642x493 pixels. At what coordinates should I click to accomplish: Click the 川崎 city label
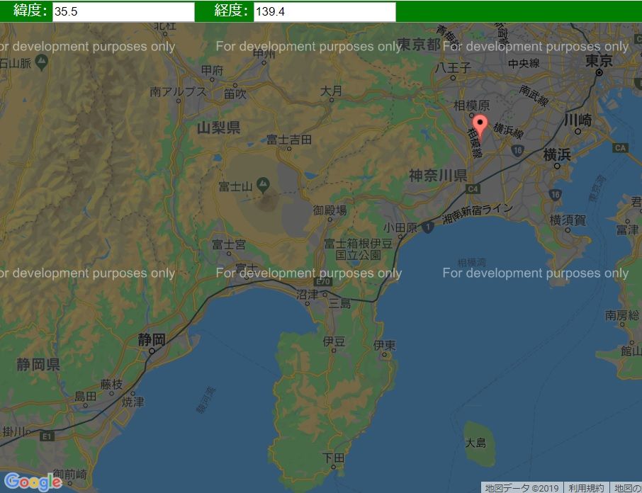pos(578,120)
